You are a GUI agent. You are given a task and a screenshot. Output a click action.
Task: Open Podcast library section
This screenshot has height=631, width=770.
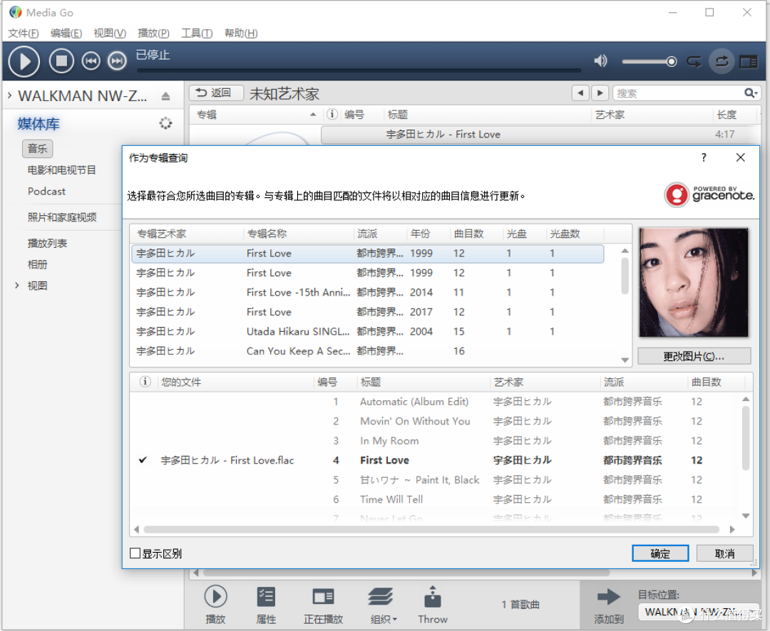(46, 192)
